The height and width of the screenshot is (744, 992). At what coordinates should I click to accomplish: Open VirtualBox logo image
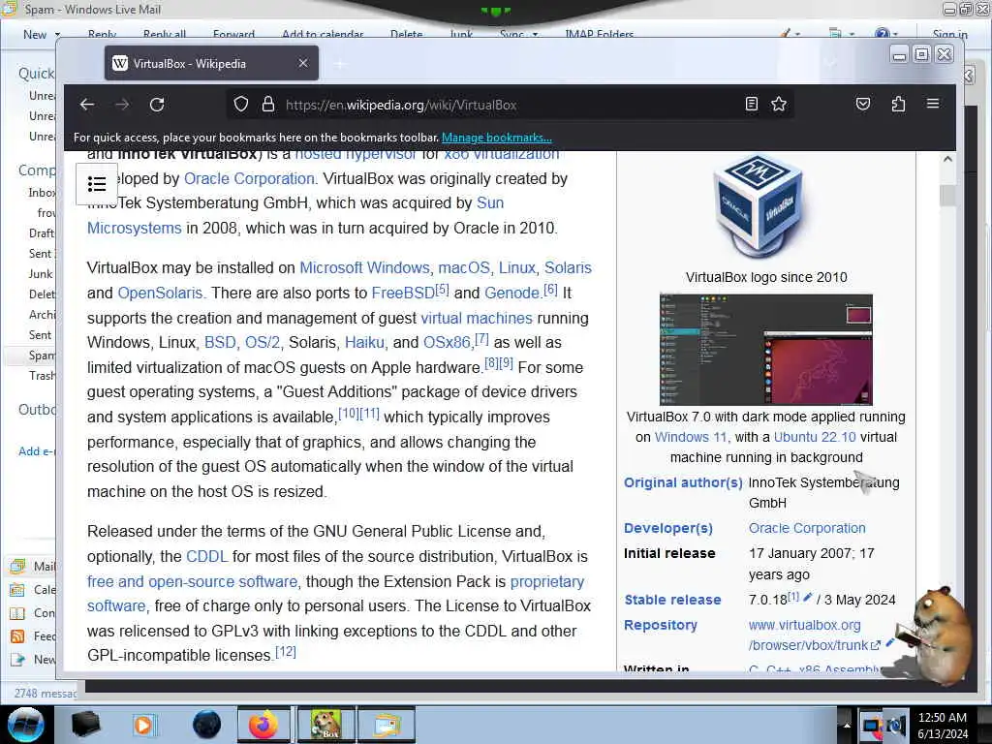coord(759,205)
